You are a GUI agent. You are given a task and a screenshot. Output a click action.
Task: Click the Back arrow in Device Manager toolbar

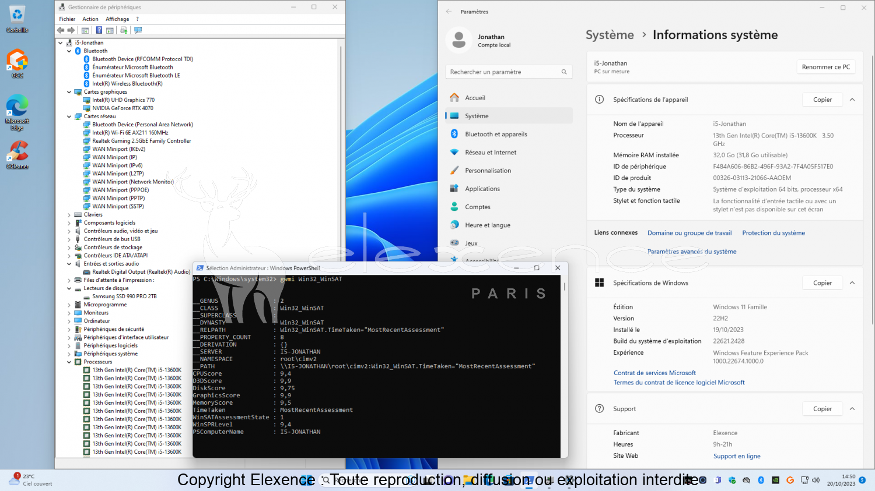pyautogui.click(x=61, y=30)
